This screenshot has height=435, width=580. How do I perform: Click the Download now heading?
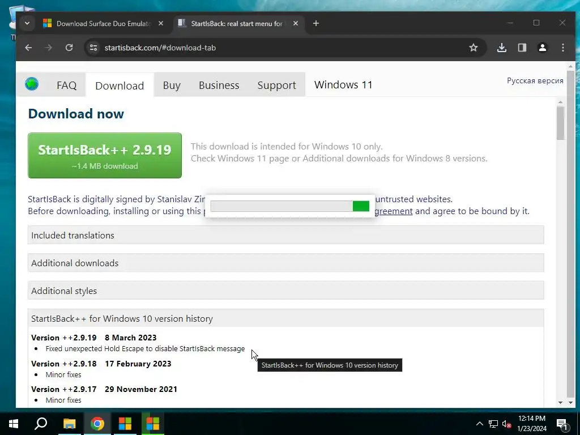click(x=76, y=113)
